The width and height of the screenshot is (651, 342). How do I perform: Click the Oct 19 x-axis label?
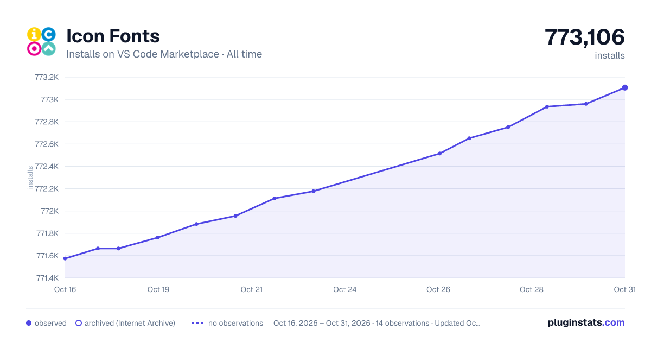point(158,289)
